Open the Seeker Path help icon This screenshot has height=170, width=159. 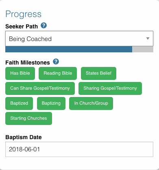(x=44, y=26)
